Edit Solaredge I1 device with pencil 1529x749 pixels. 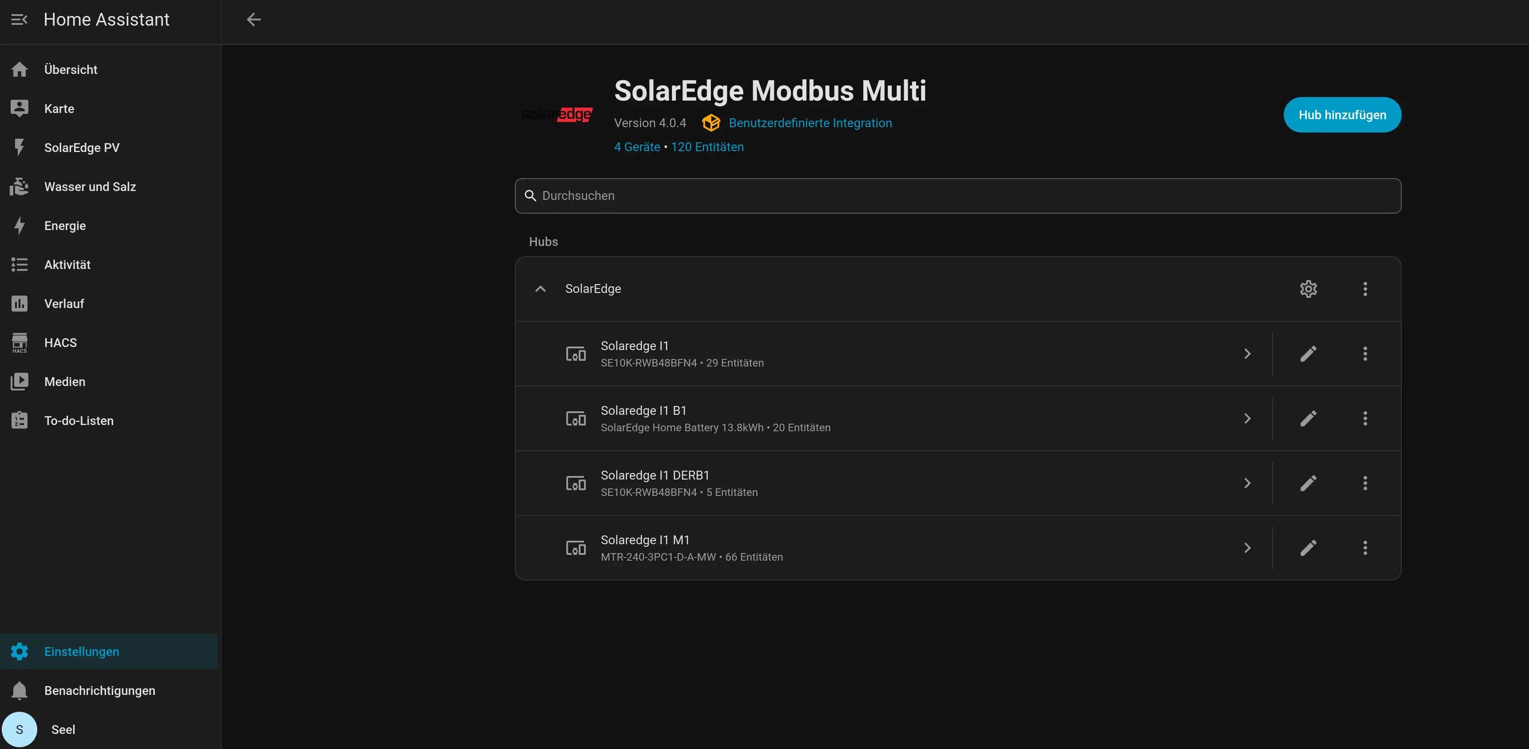point(1308,354)
